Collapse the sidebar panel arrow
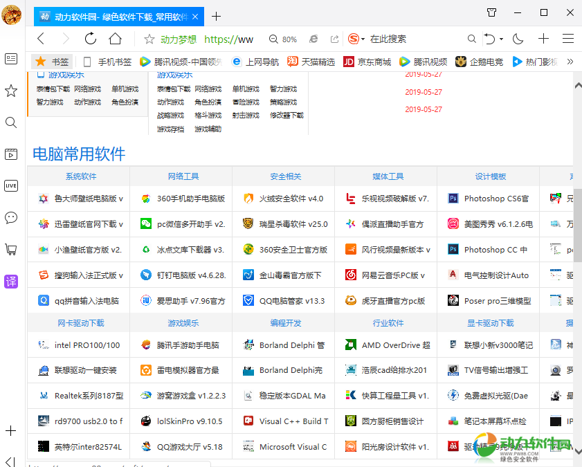This screenshot has width=582, height=467. point(11,461)
